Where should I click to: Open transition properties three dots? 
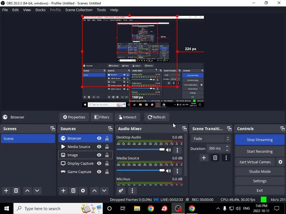(226, 158)
